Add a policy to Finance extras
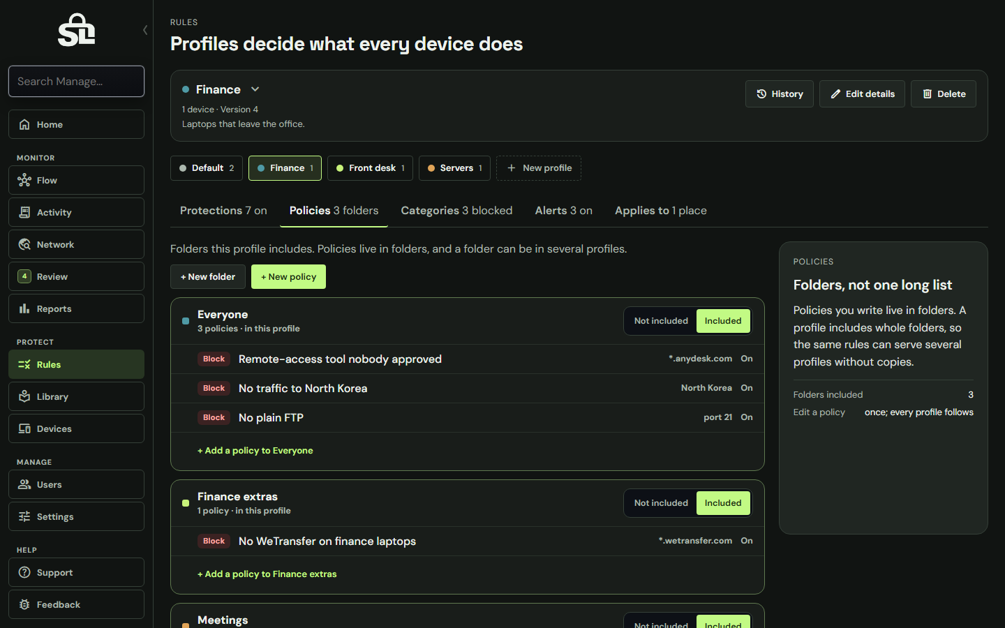Screen dimensions: 1005x628 [x=267, y=574]
